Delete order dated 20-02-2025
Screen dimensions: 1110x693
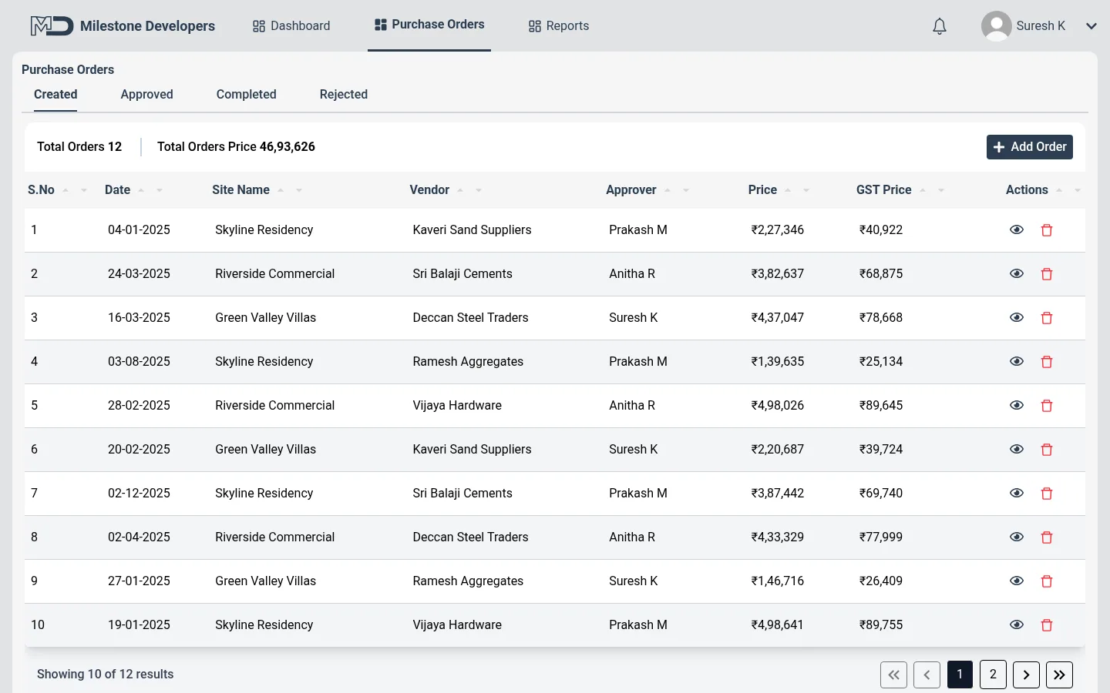click(x=1047, y=450)
